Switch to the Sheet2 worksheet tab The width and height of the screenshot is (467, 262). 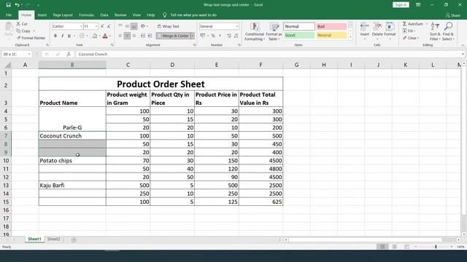(53, 239)
